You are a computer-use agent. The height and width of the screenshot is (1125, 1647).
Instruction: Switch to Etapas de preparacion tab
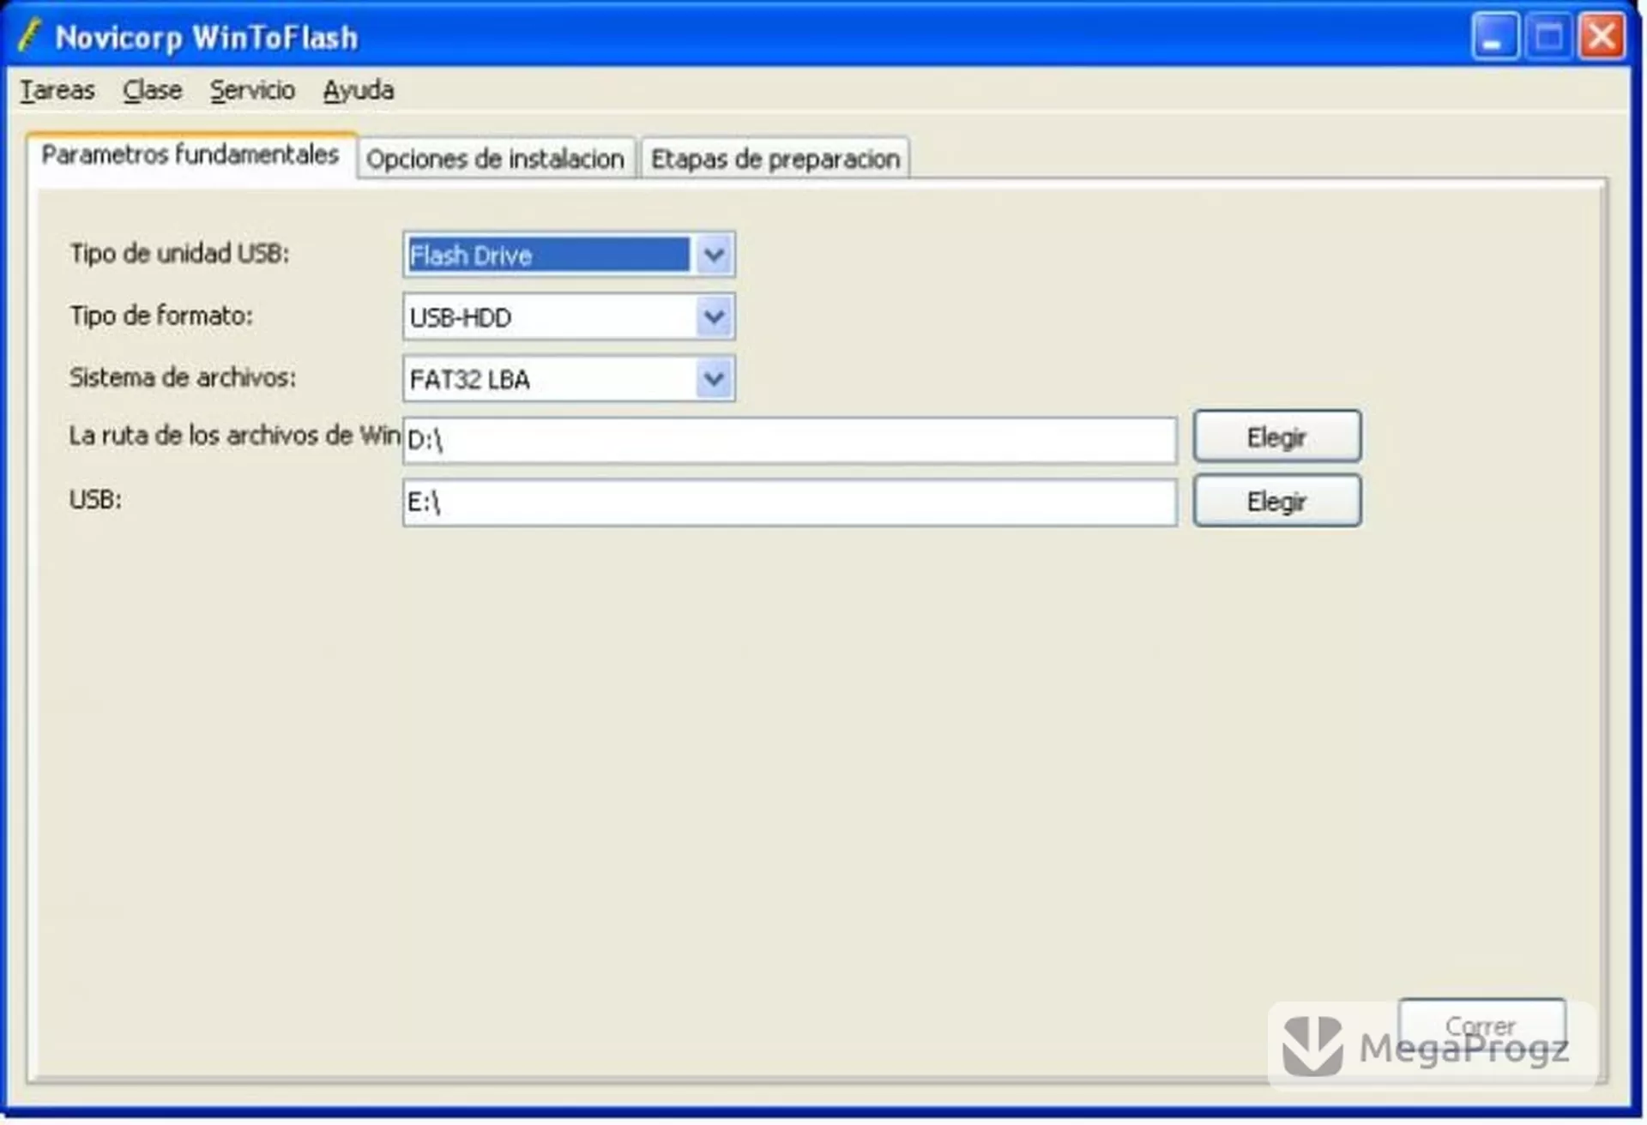coord(775,159)
